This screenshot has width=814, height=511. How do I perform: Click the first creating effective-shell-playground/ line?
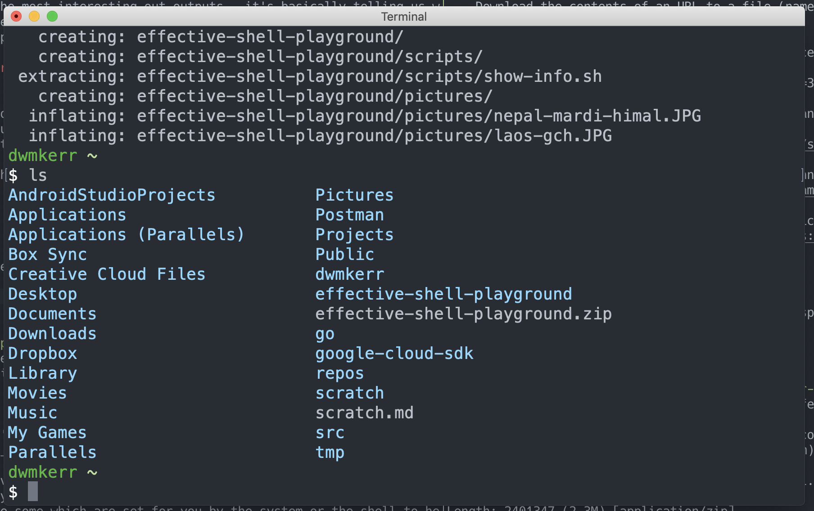[x=221, y=37]
